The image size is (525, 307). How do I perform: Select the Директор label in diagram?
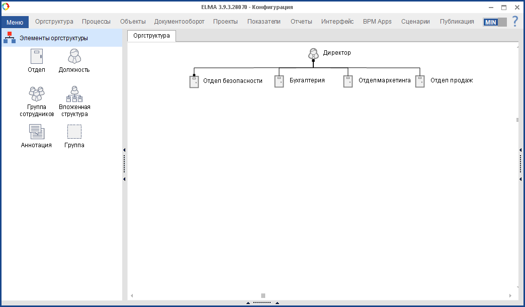pyautogui.click(x=337, y=52)
